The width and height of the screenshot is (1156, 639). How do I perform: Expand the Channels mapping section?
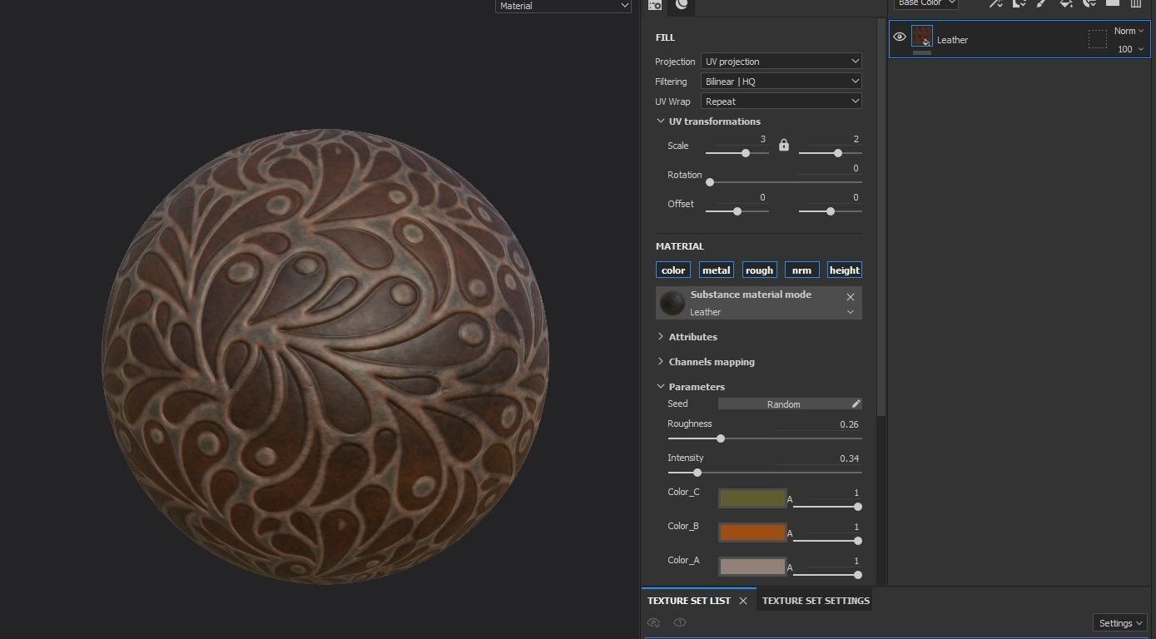coord(660,362)
